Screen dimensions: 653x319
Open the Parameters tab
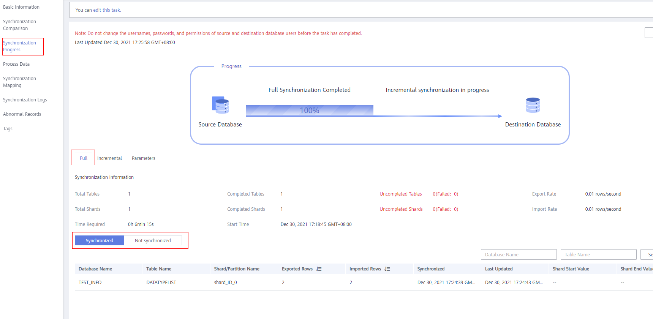pyautogui.click(x=143, y=158)
